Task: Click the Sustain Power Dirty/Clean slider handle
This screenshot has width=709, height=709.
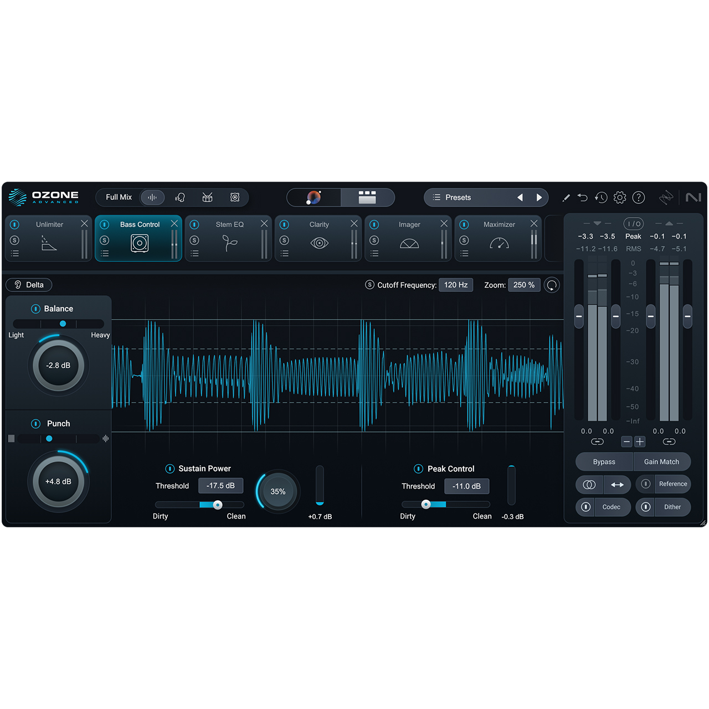Action: tap(218, 505)
